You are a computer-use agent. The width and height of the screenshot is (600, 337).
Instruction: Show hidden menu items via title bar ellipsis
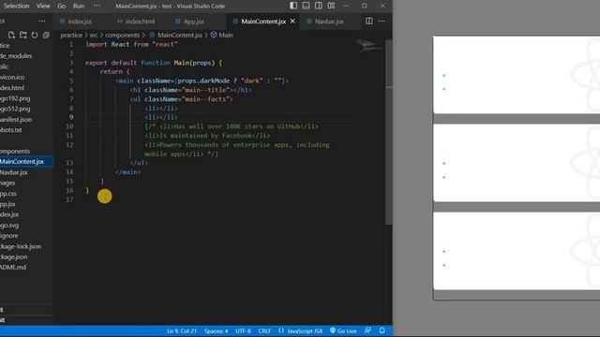click(97, 6)
